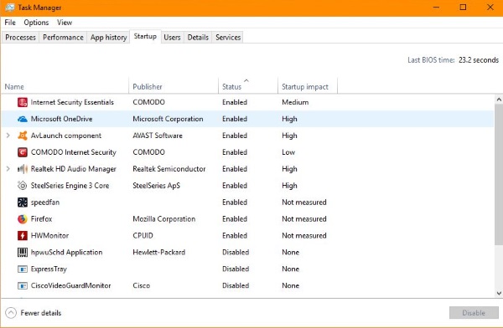Select the COMODO Internet Security name
This screenshot has width=503, height=328.
74,152
